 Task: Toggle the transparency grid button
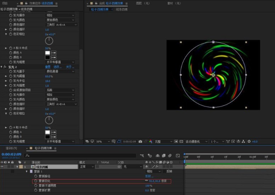coord(181,142)
